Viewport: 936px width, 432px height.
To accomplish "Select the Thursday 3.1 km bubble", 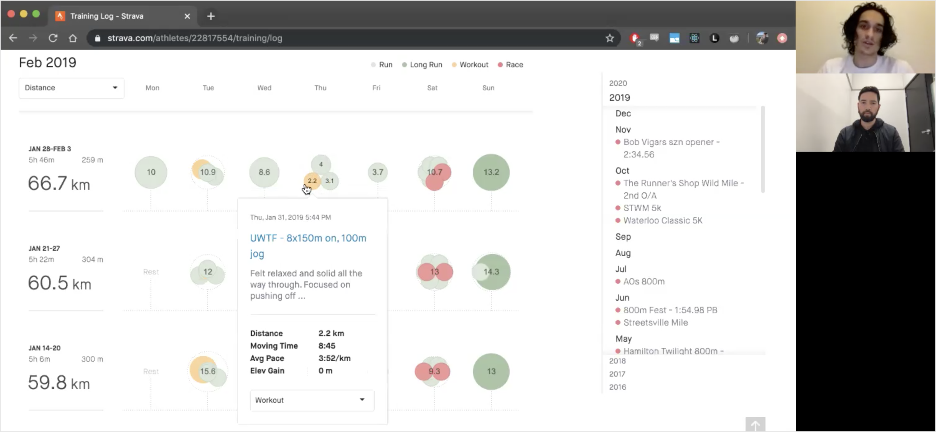I will click(x=330, y=181).
